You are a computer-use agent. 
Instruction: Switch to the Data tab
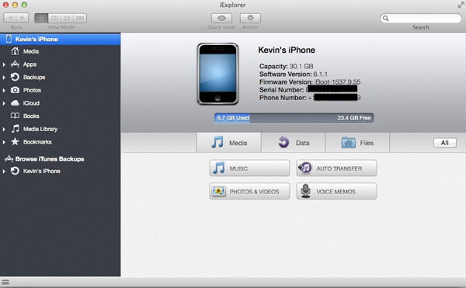pyautogui.click(x=294, y=143)
